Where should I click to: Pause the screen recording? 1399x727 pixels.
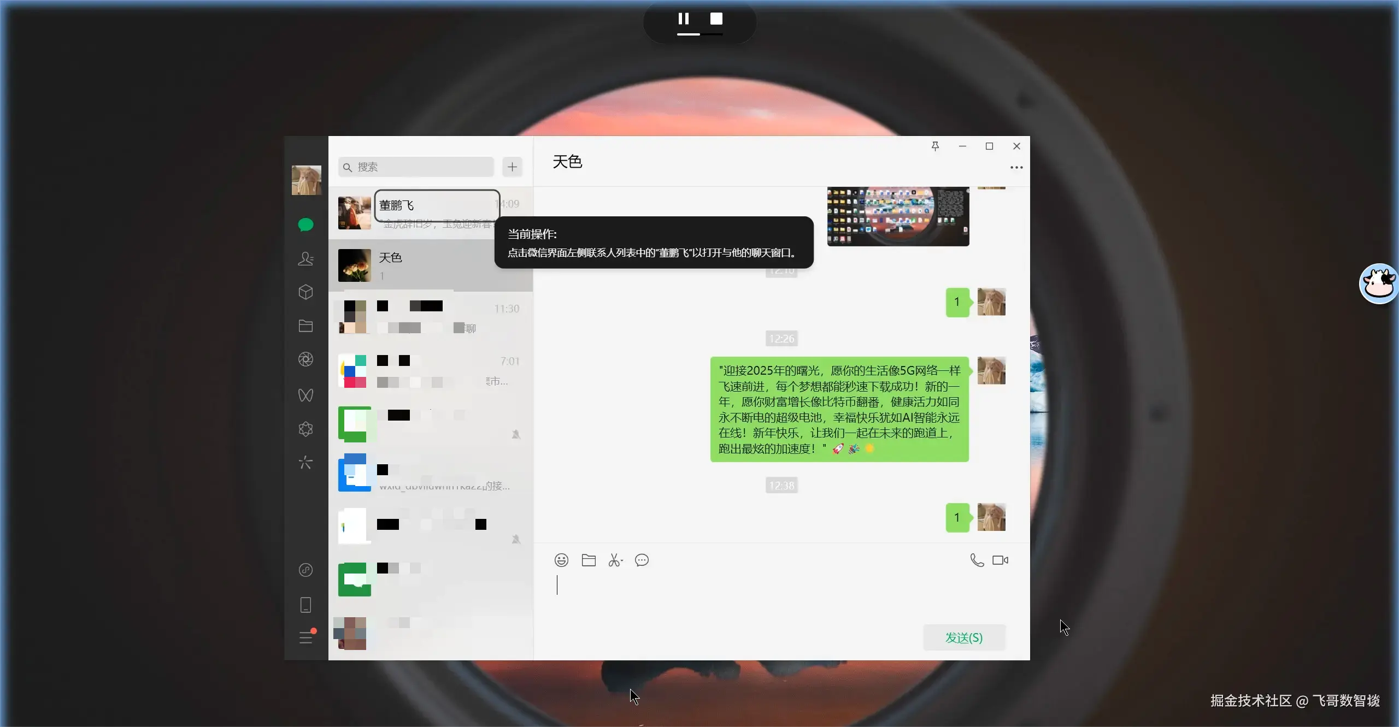[683, 18]
